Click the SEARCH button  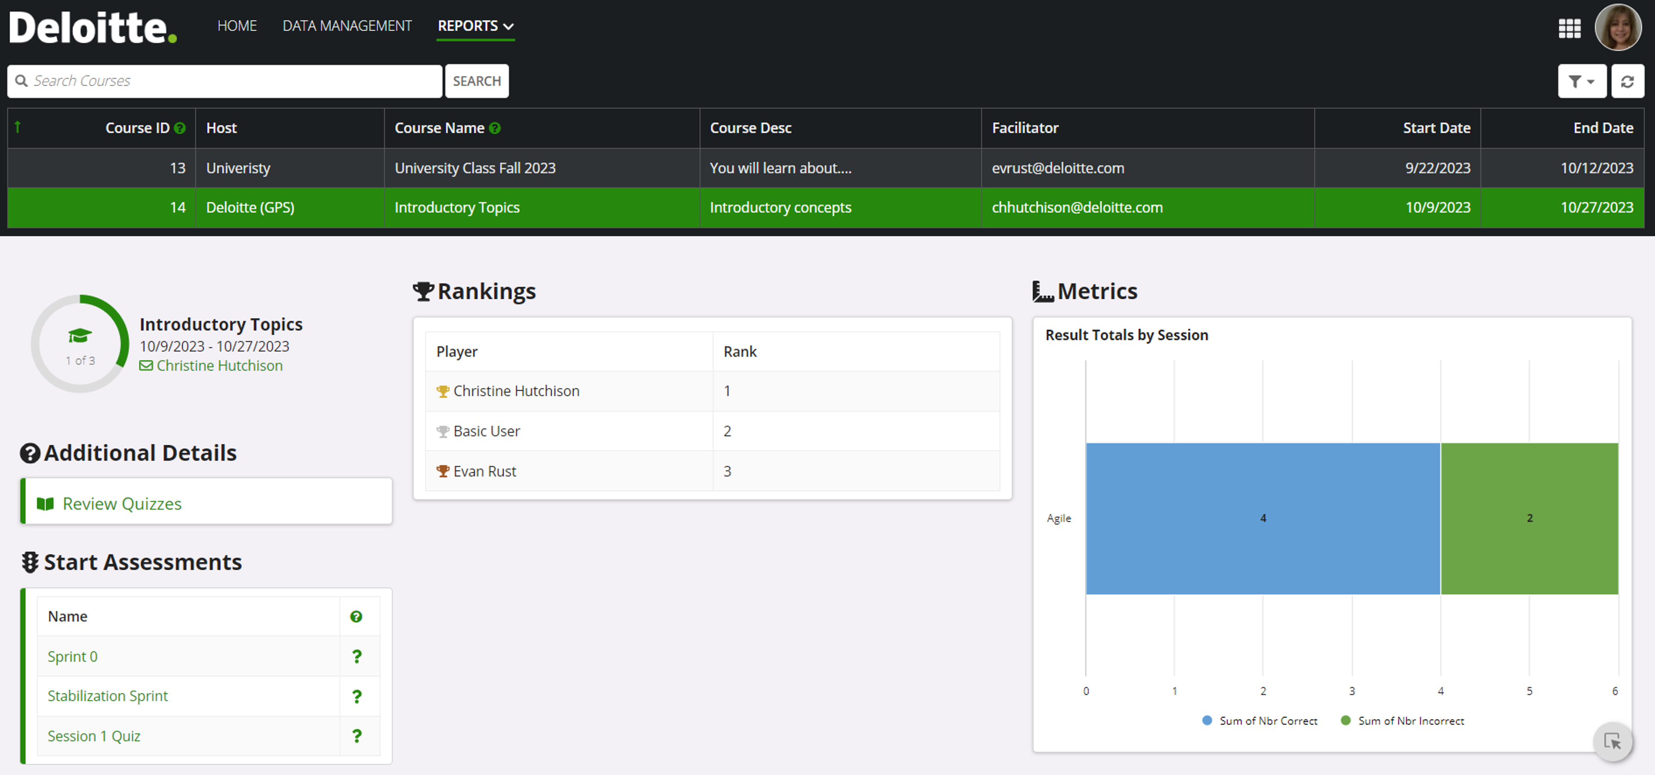[477, 81]
